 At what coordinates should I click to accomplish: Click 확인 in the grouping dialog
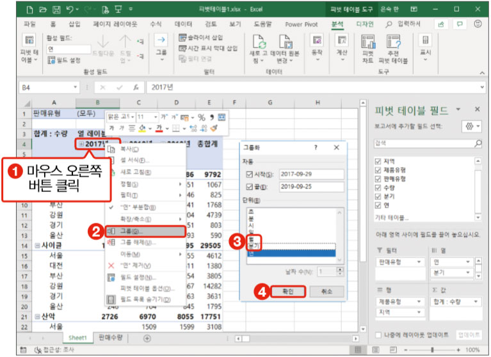coord(288,292)
